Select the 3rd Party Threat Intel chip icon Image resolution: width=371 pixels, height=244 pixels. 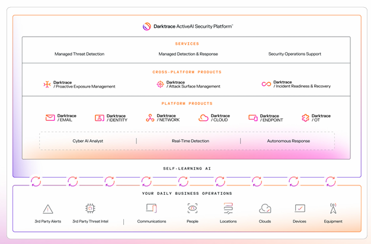[x=90, y=208]
